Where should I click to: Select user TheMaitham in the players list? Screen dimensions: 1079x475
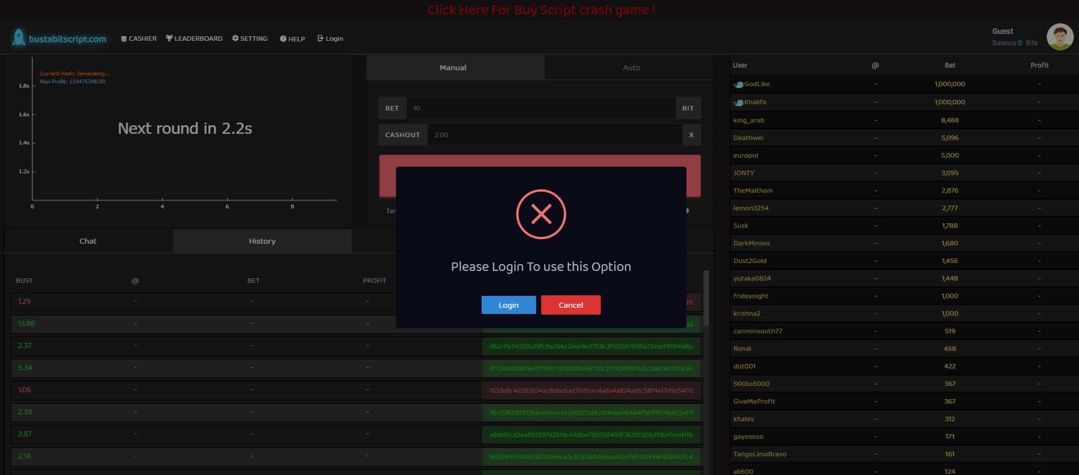tap(753, 190)
